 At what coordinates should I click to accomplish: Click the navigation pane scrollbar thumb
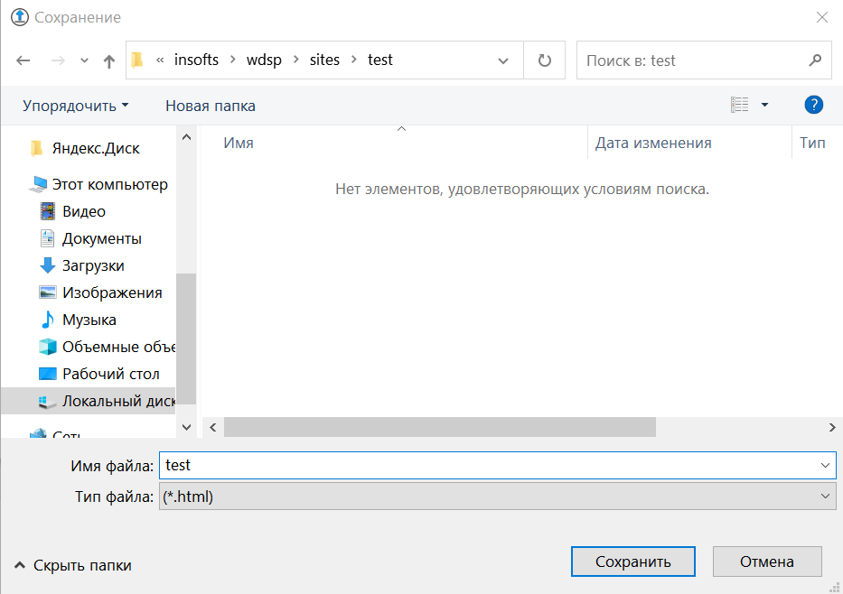(186, 339)
